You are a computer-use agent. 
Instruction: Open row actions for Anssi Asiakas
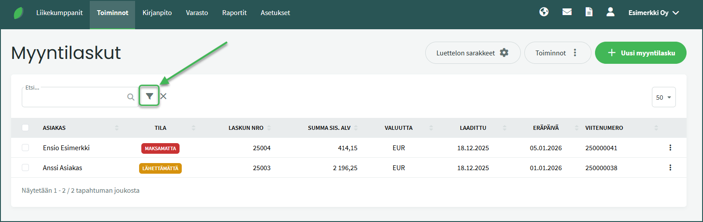670,167
